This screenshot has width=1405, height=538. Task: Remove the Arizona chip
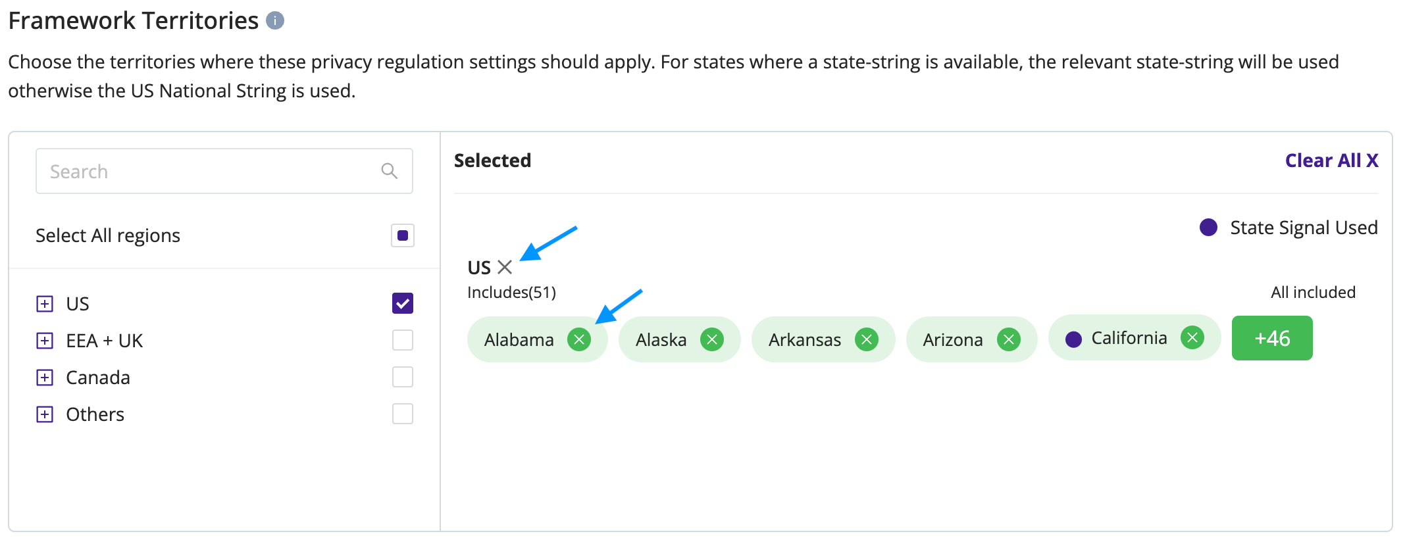pos(1009,339)
